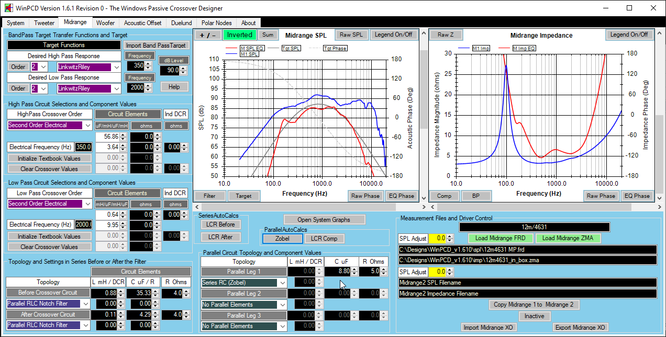
Task: Click Import Band Pass Target button
Action: pyautogui.click(x=156, y=46)
